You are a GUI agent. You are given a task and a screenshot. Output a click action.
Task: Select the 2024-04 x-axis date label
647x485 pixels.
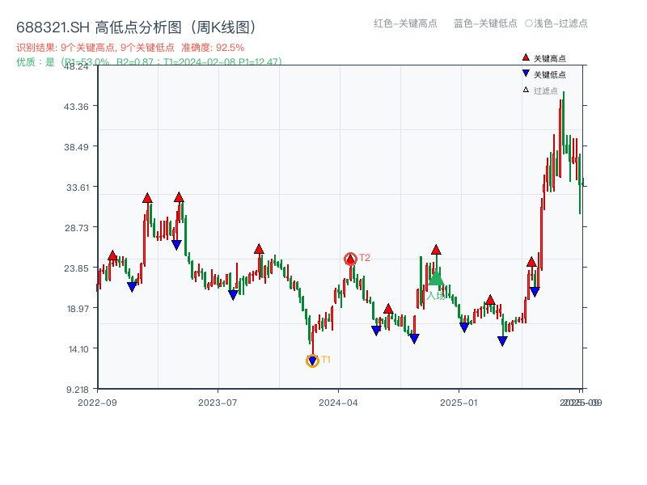tap(338, 401)
